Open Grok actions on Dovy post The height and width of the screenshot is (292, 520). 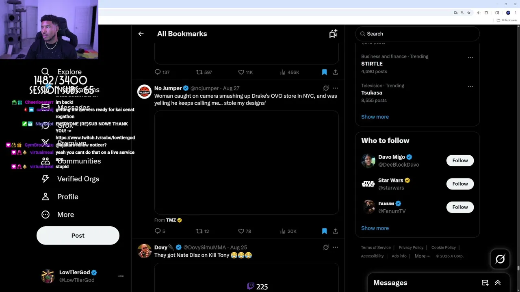(326, 247)
